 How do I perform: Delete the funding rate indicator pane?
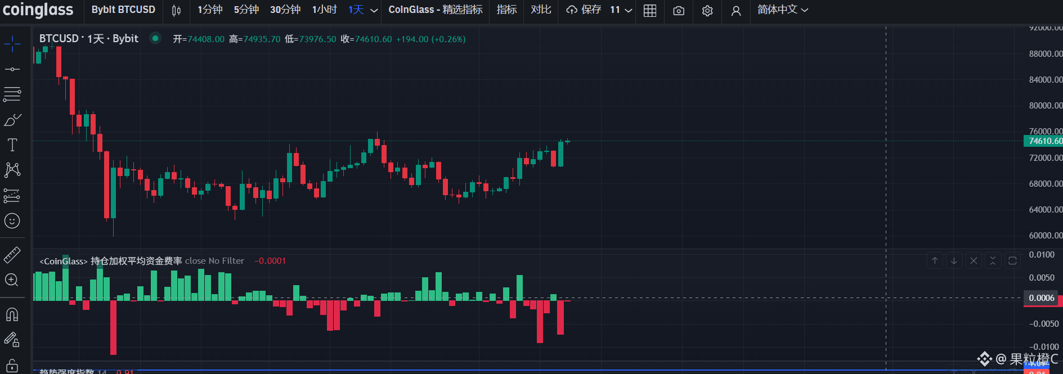[974, 260]
